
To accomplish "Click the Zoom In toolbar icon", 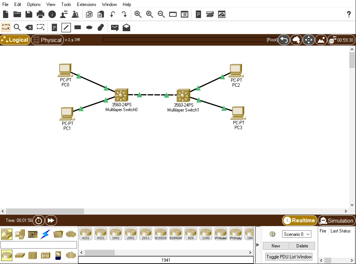I will [x=138, y=14].
